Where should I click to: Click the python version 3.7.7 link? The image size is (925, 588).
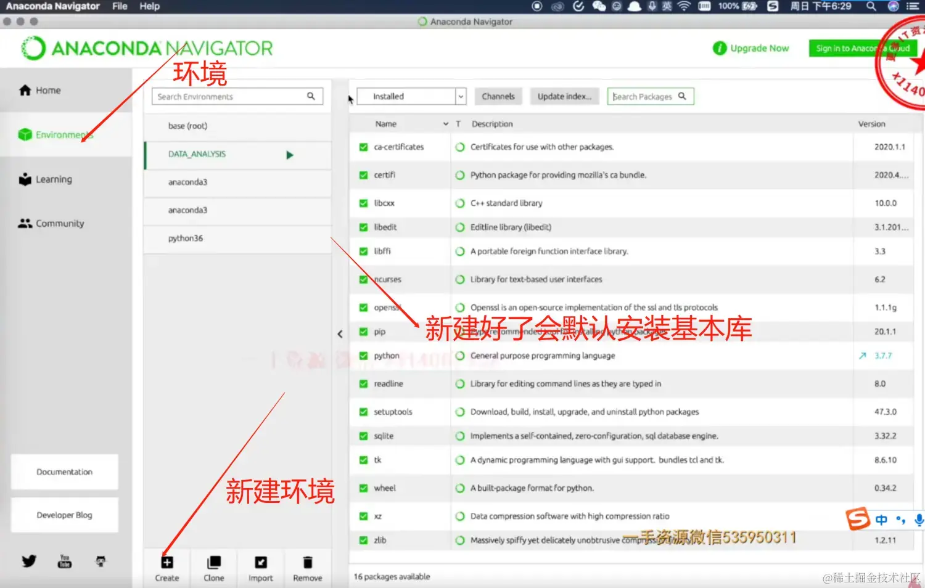click(883, 356)
